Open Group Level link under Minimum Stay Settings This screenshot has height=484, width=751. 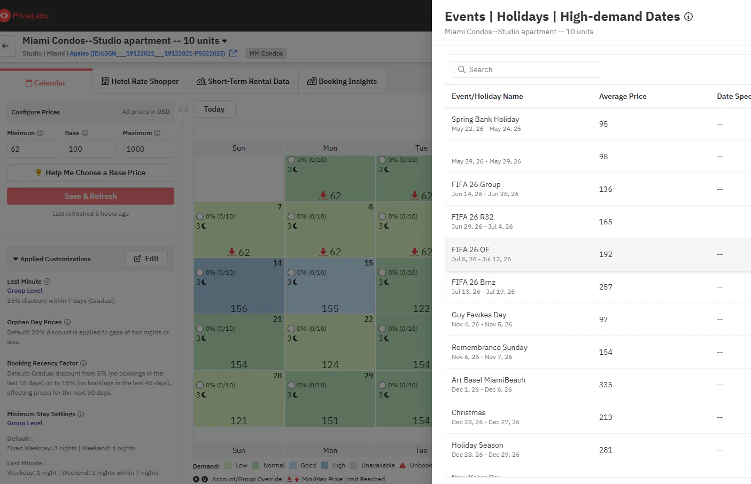25,423
